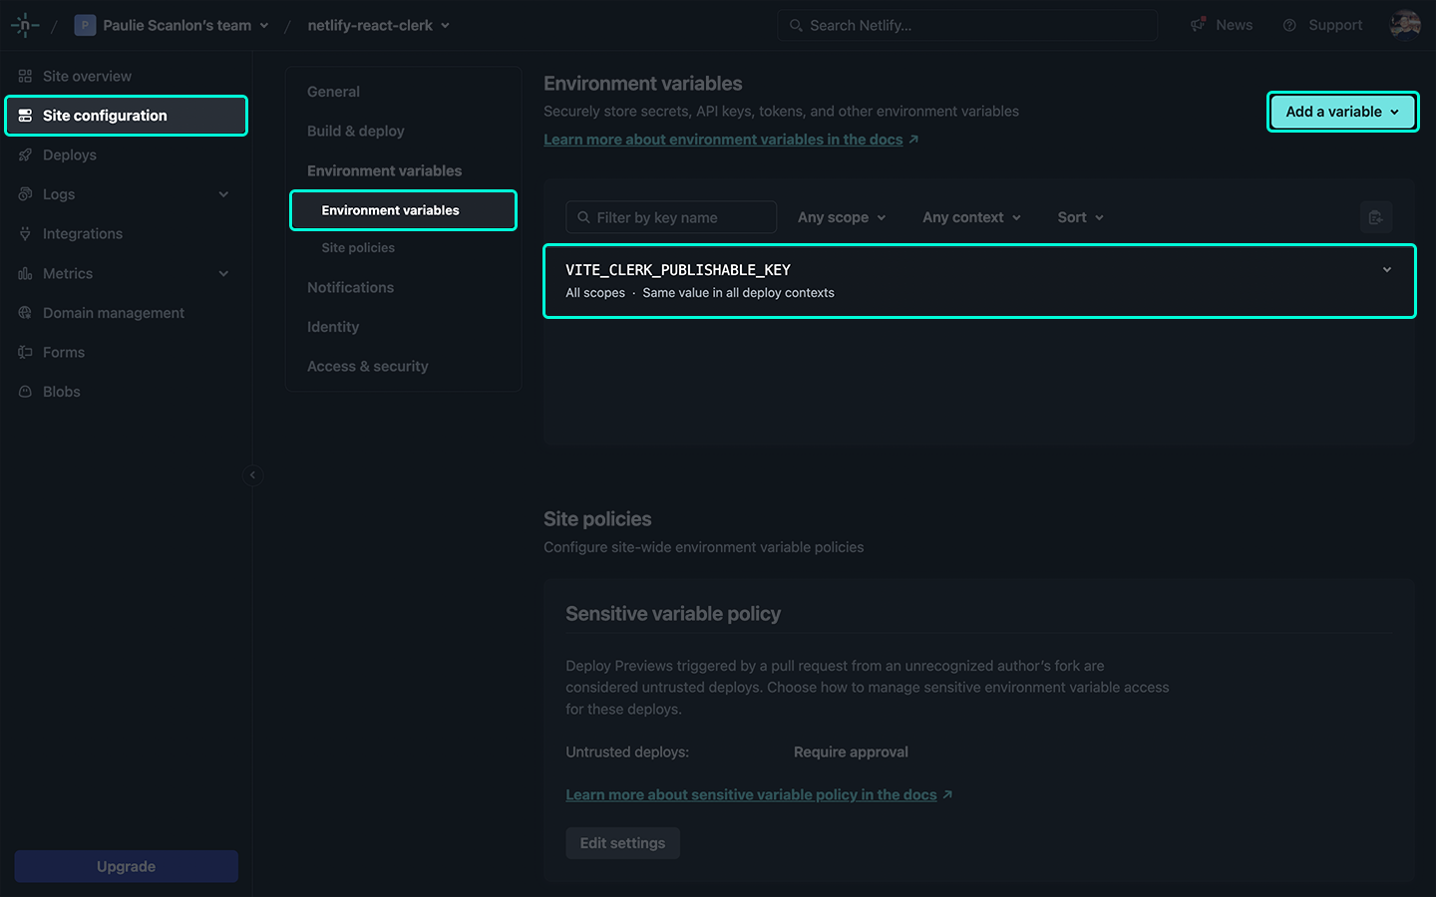1436x897 pixels.
Task: Click the News megaphone icon
Action: (1198, 25)
